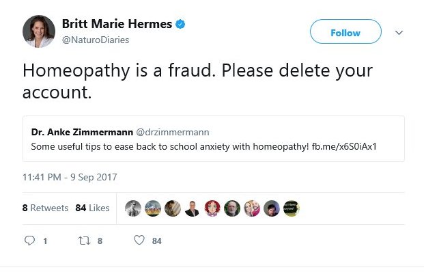424x272 pixels.
Task: Open the @NaturoDiaries handle
Action: point(96,40)
